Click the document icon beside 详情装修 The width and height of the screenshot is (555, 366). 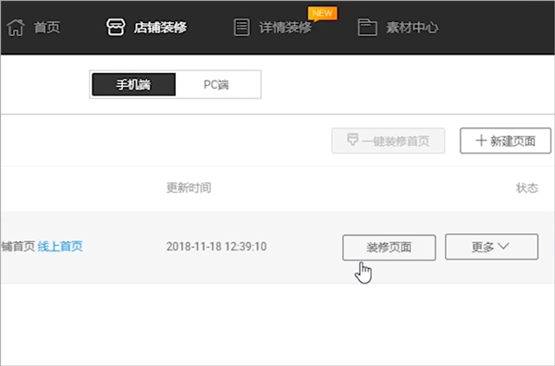click(241, 27)
